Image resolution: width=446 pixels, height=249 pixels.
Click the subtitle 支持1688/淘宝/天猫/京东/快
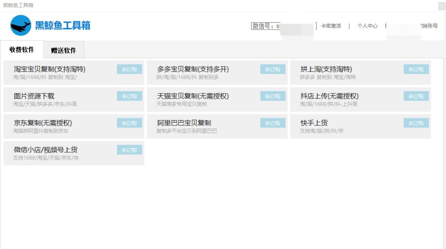click(x=46, y=158)
